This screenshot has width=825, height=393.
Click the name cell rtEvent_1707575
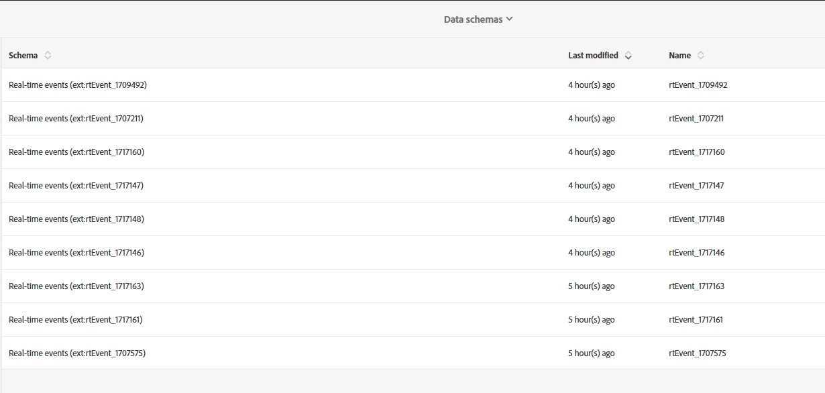click(697, 353)
